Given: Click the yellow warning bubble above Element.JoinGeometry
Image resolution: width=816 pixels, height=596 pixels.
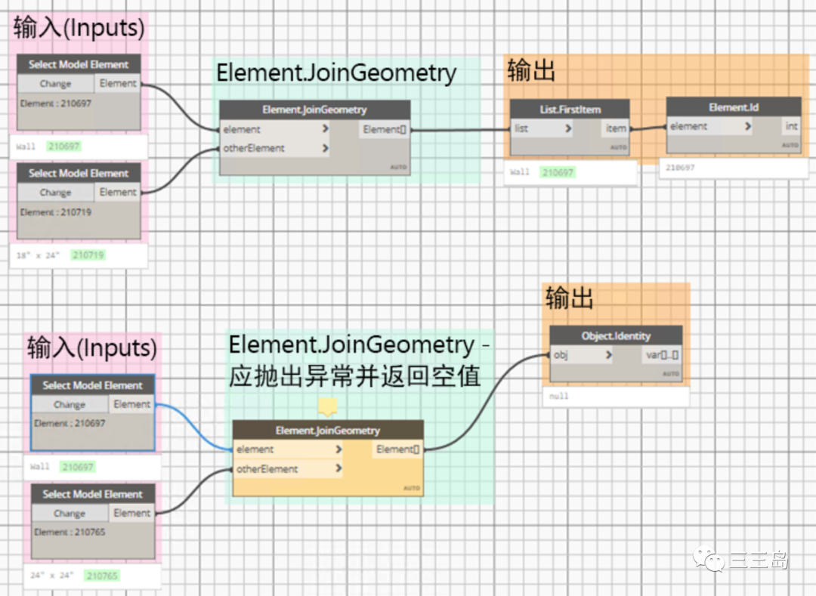Looking at the screenshot, I should pyautogui.click(x=328, y=406).
